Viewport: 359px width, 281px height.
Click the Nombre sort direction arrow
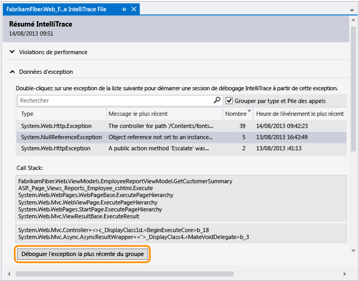coord(249,111)
